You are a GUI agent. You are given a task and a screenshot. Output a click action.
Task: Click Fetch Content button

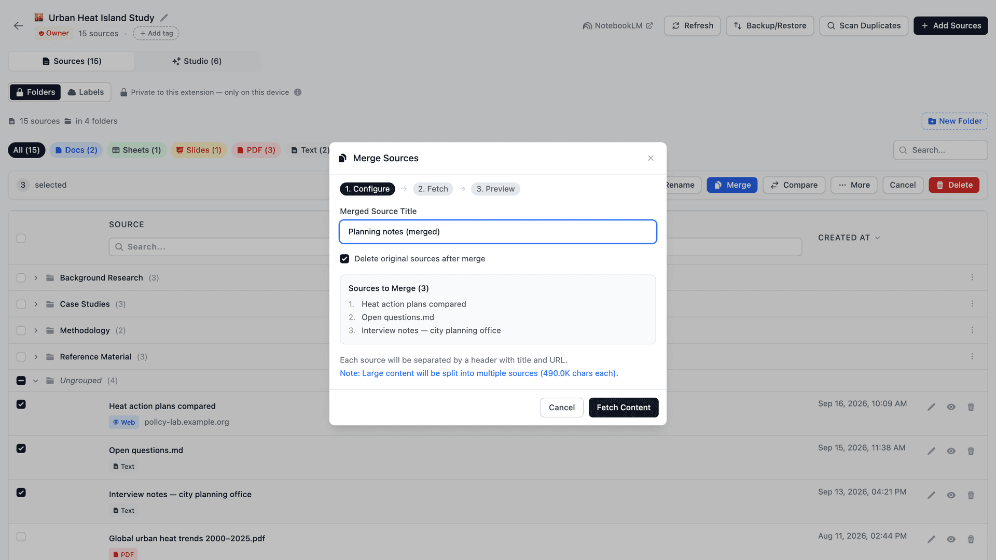[x=624, y=408]
